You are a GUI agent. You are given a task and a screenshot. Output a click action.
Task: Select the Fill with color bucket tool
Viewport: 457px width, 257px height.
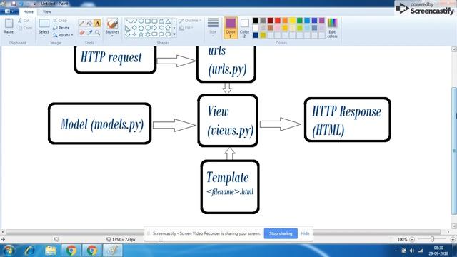coord(89,24)
